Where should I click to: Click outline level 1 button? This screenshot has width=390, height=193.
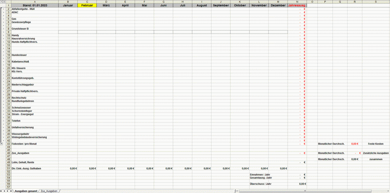[x=1, y=2]
